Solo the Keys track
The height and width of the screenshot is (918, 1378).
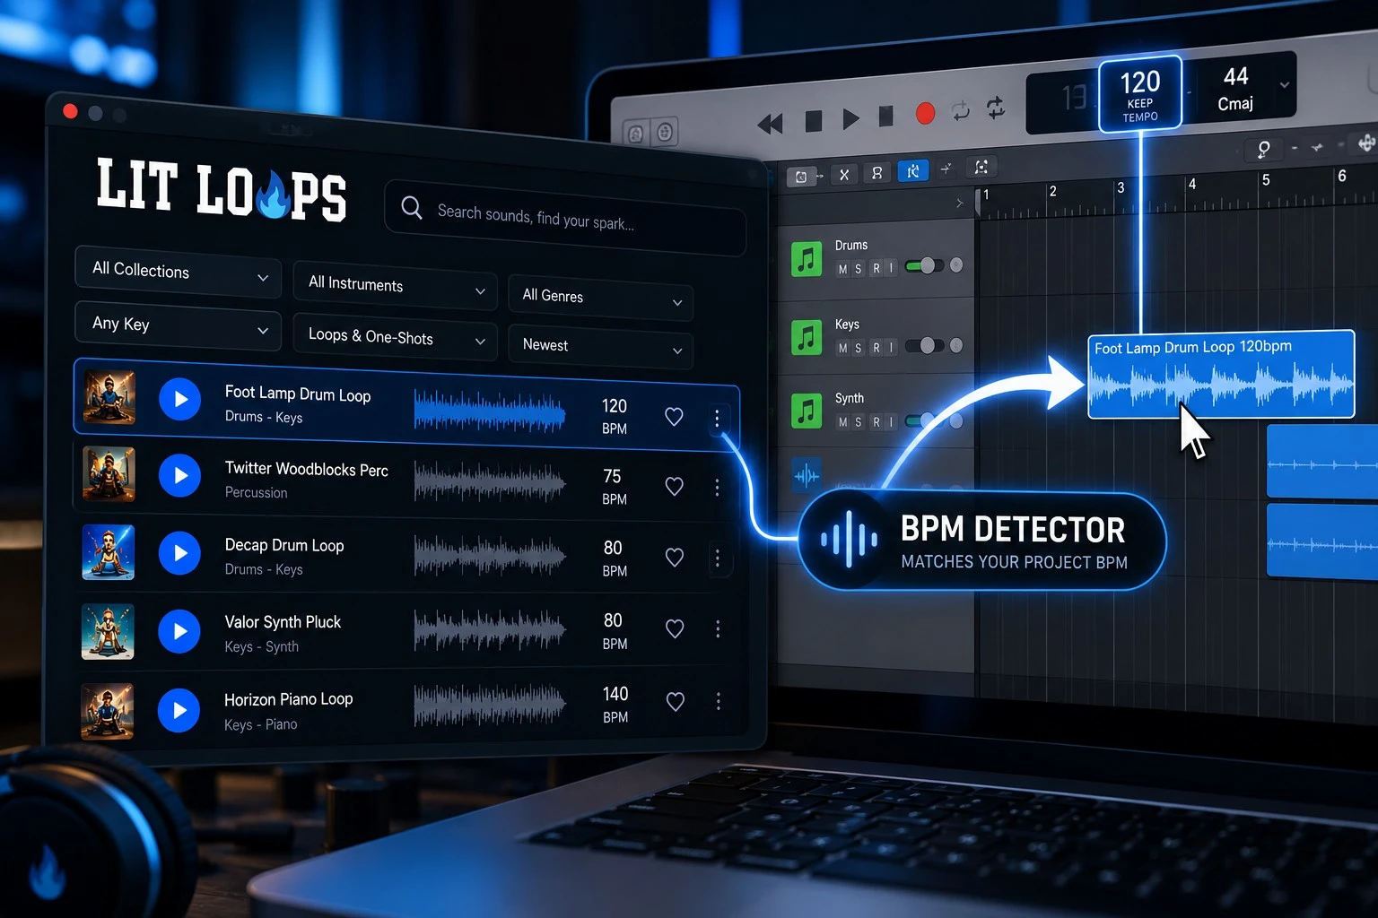[x=859, y=348]
